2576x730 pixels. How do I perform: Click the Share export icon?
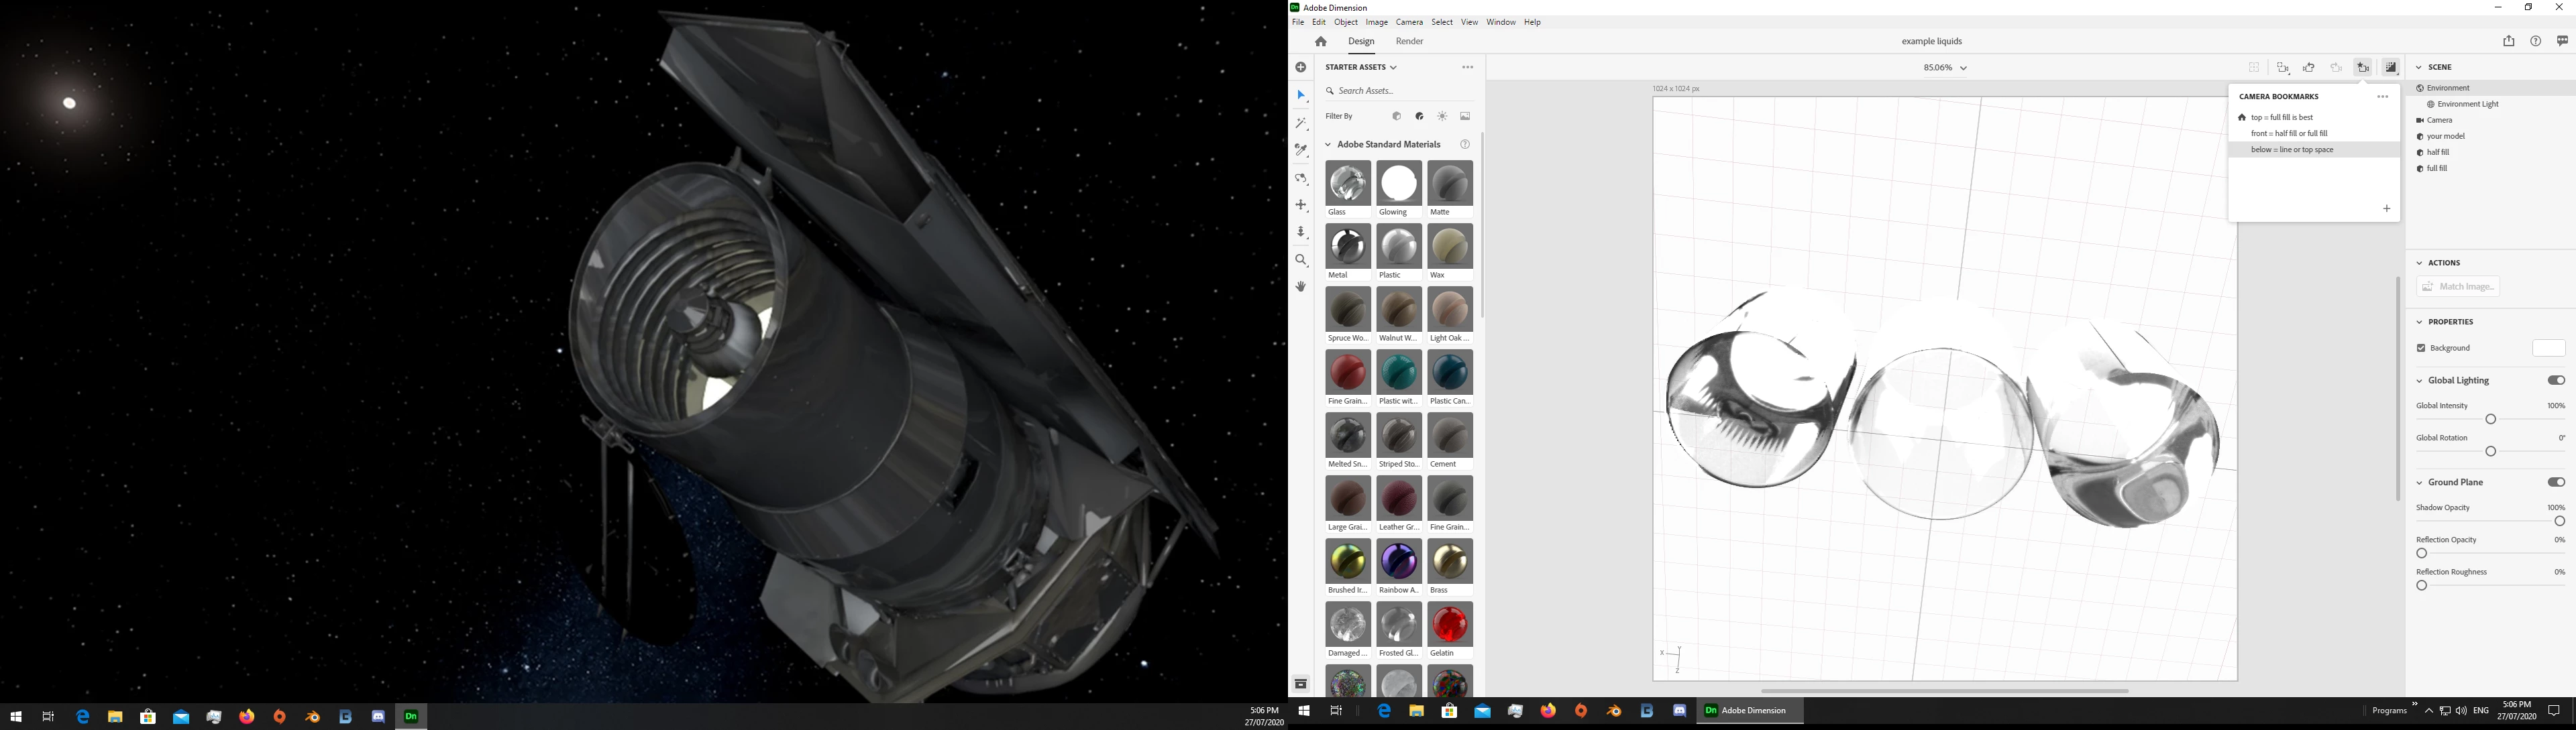(2508, 42)
